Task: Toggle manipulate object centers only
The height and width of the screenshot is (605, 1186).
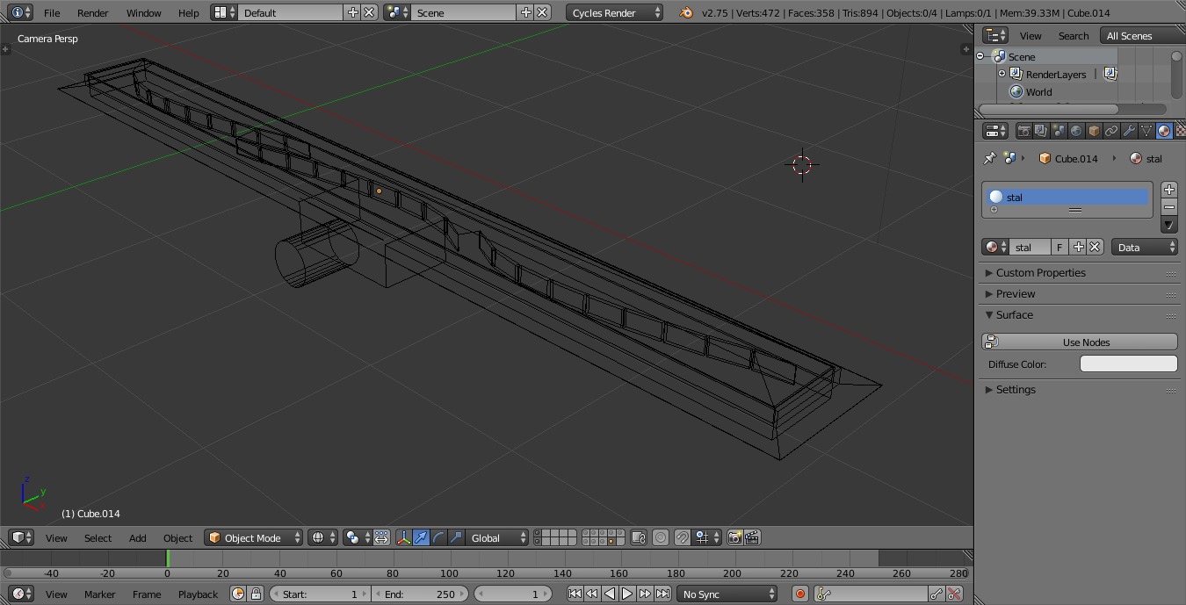Action: [381, 538]
